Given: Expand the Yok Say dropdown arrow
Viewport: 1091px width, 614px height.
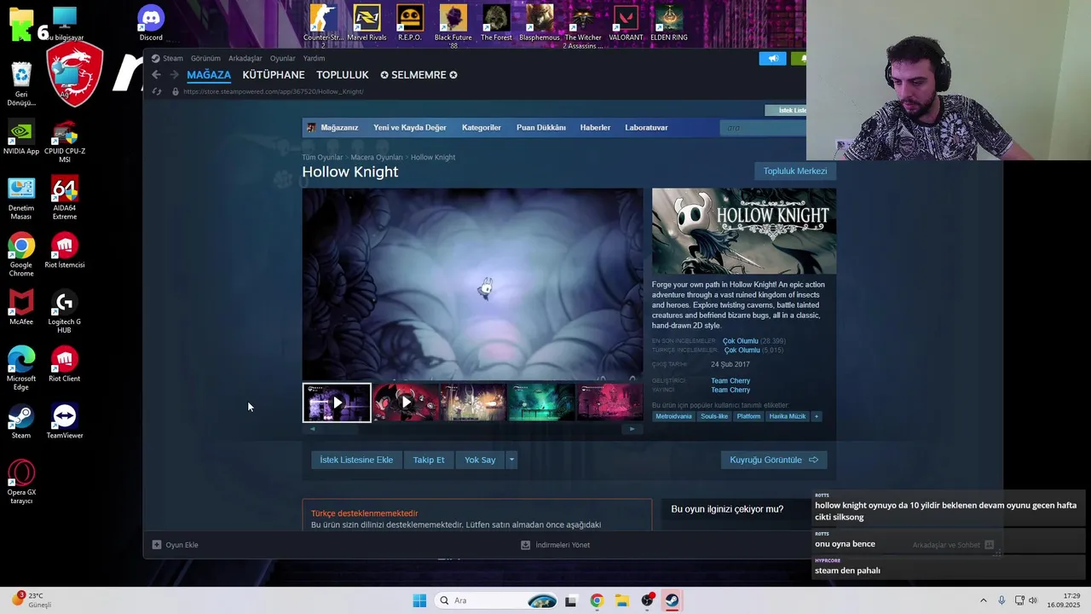Looking at the screenshot, I should pos(511,460).
